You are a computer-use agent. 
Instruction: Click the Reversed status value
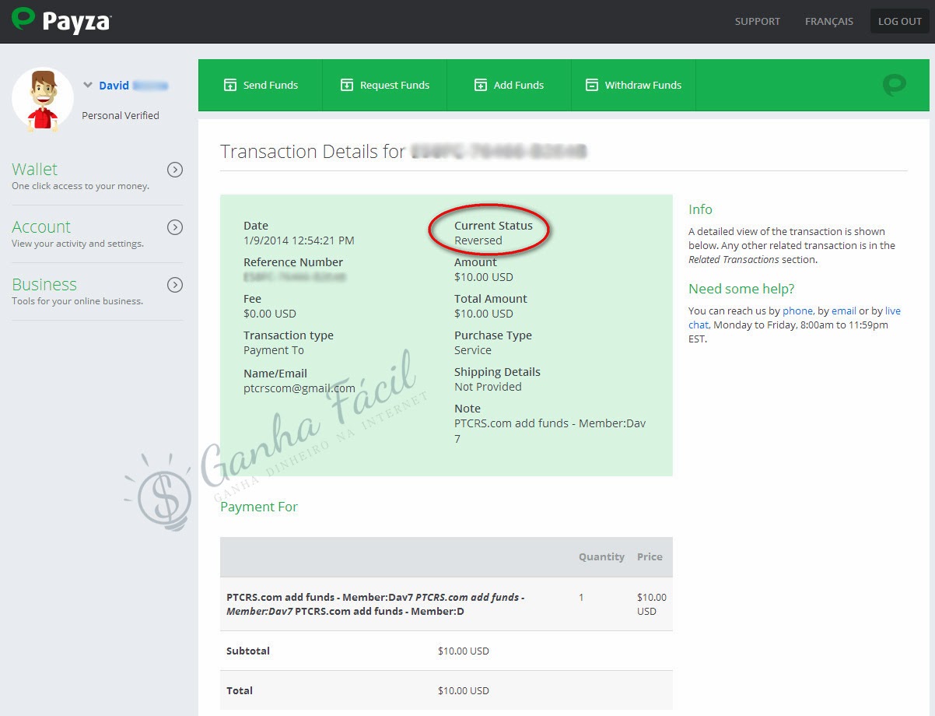tap(478, 240)
